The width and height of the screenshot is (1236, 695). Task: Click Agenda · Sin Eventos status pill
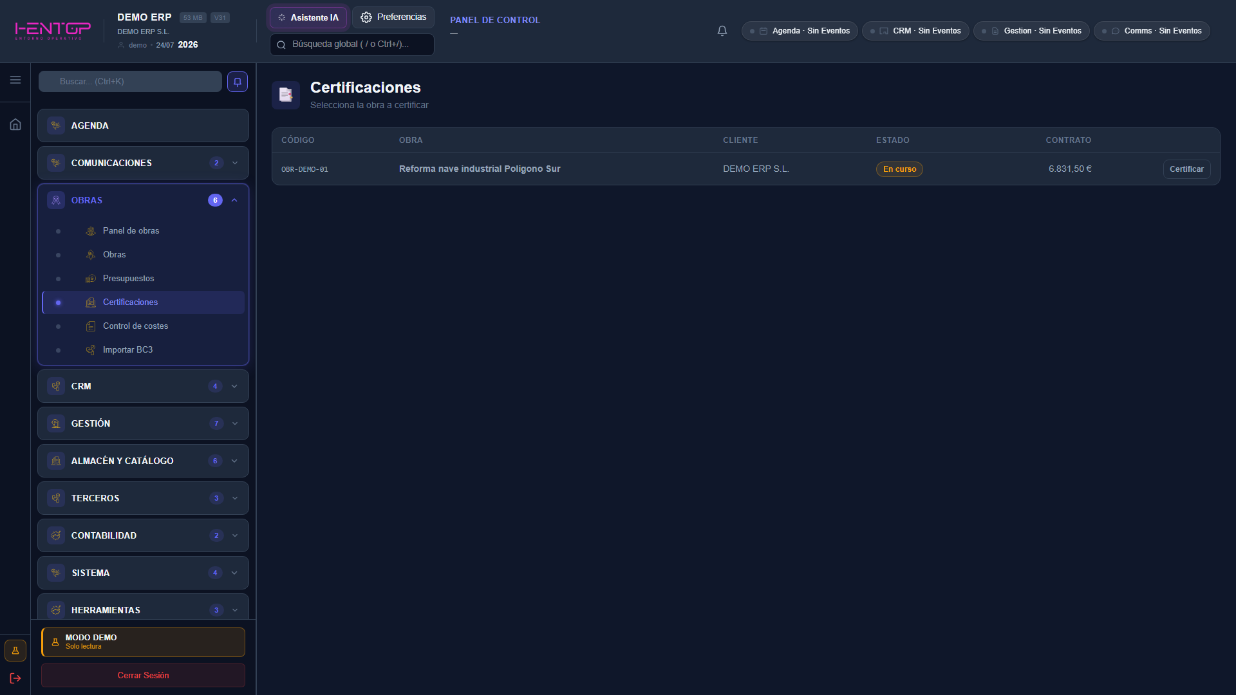click(800, 31)
